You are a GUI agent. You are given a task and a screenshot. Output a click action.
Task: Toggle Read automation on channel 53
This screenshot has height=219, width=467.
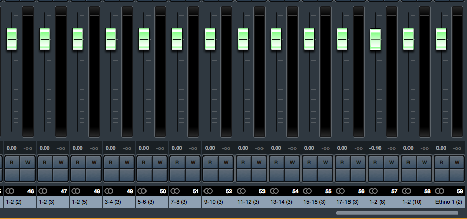tap(243, 162)
